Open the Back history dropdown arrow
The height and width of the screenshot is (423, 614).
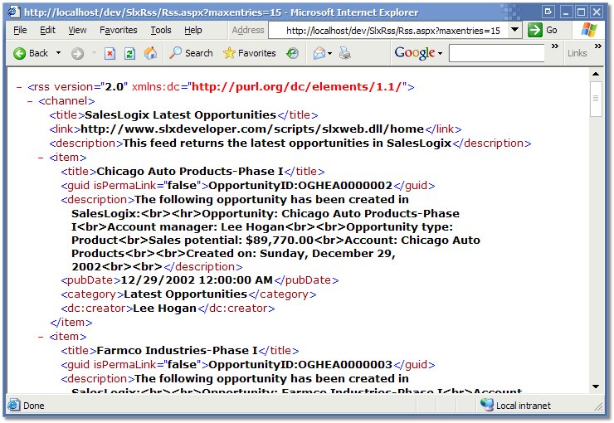[58, 53]
